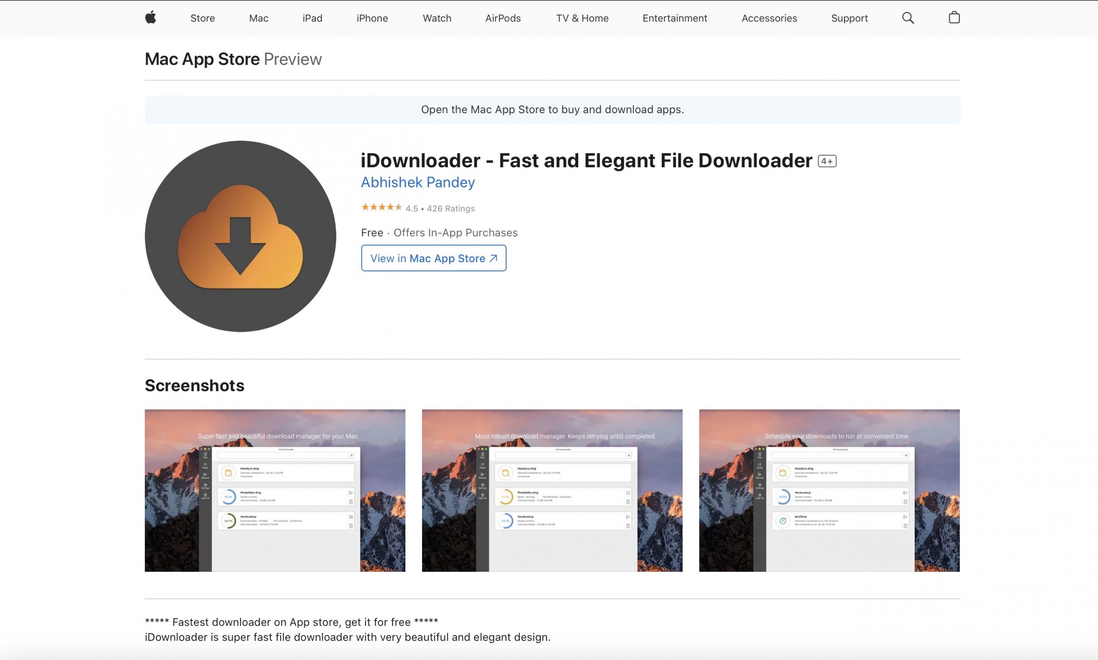Click the Abhishek Pandey developer link
Image resolution: width=1098 pixels, height=660 pixels.
pyautogui.click(x=417, y=182)
